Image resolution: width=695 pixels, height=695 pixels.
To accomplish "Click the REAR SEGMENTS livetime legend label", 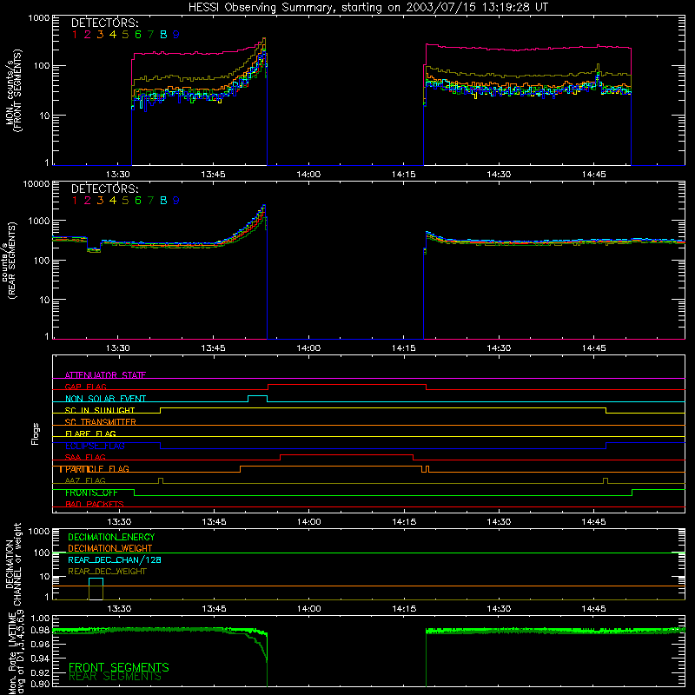I will point(116,677).
